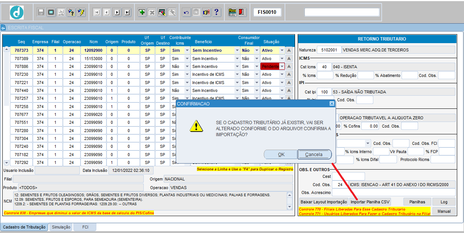Image resolution: width=464 pixels, height=233 pixels.
Task: Click the Natureza field showing 5102001
Action: point(329,50)
